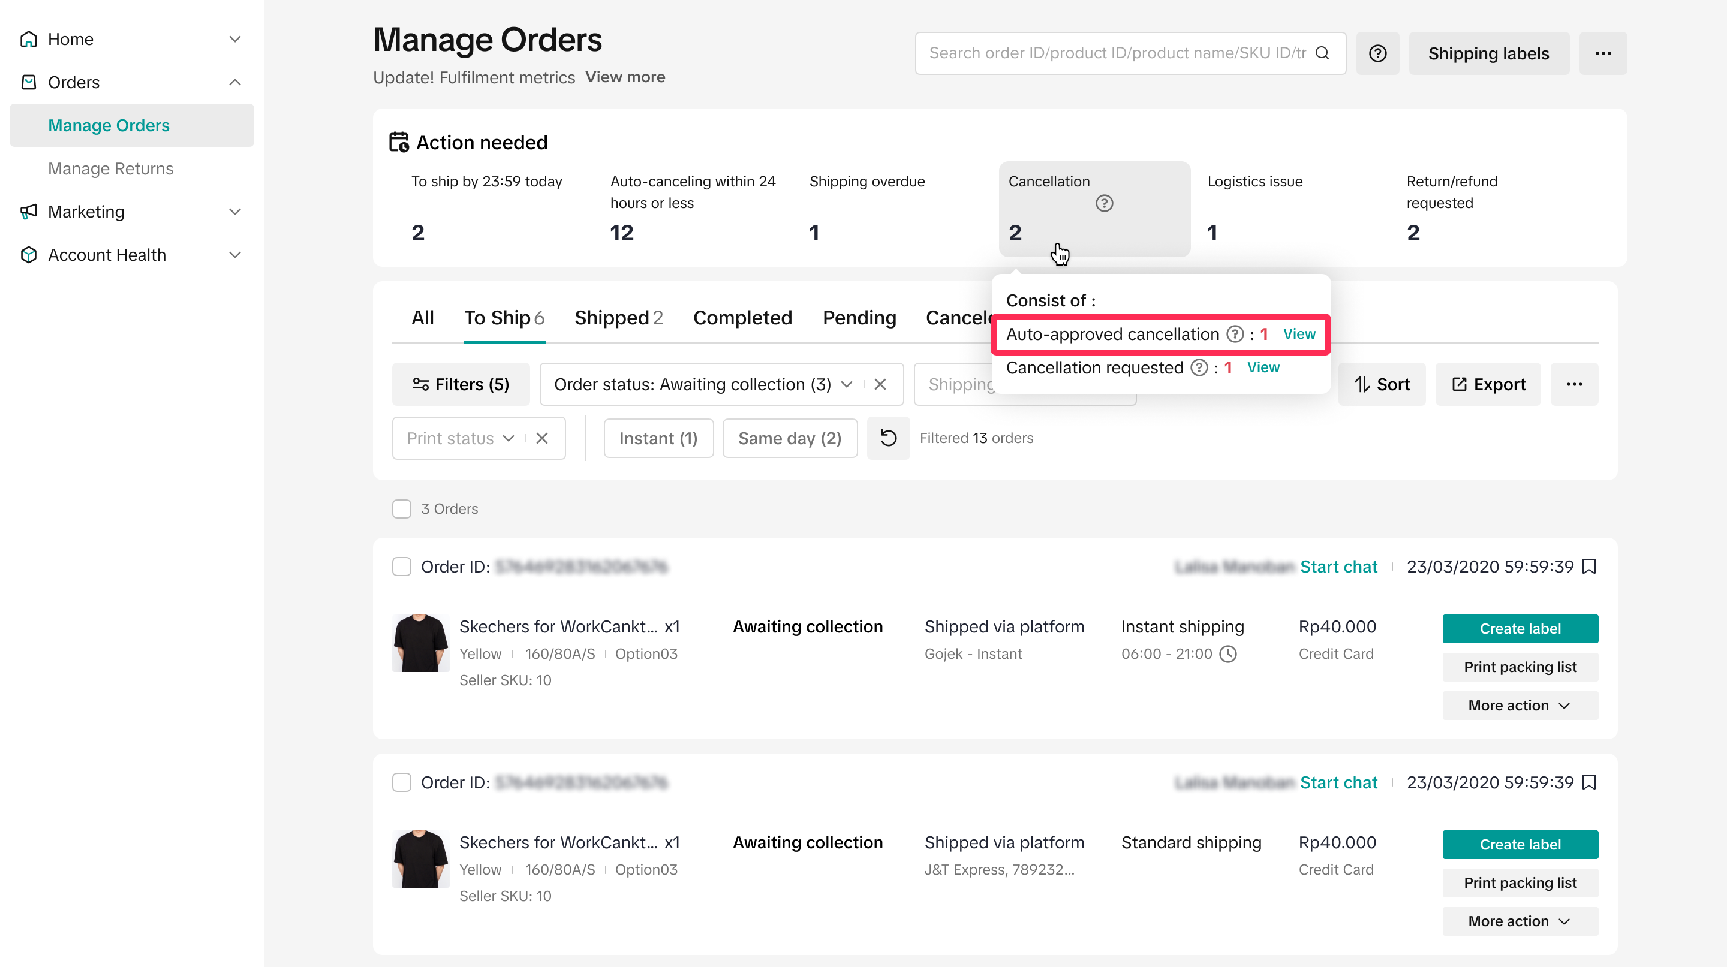Screen dimensions: 1727x967
Task: Click the Cancellation card help icon
Action: (1103, 203)
